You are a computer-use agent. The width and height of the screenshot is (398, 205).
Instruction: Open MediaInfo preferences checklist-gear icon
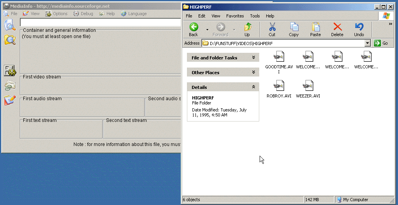click(10, 71)
